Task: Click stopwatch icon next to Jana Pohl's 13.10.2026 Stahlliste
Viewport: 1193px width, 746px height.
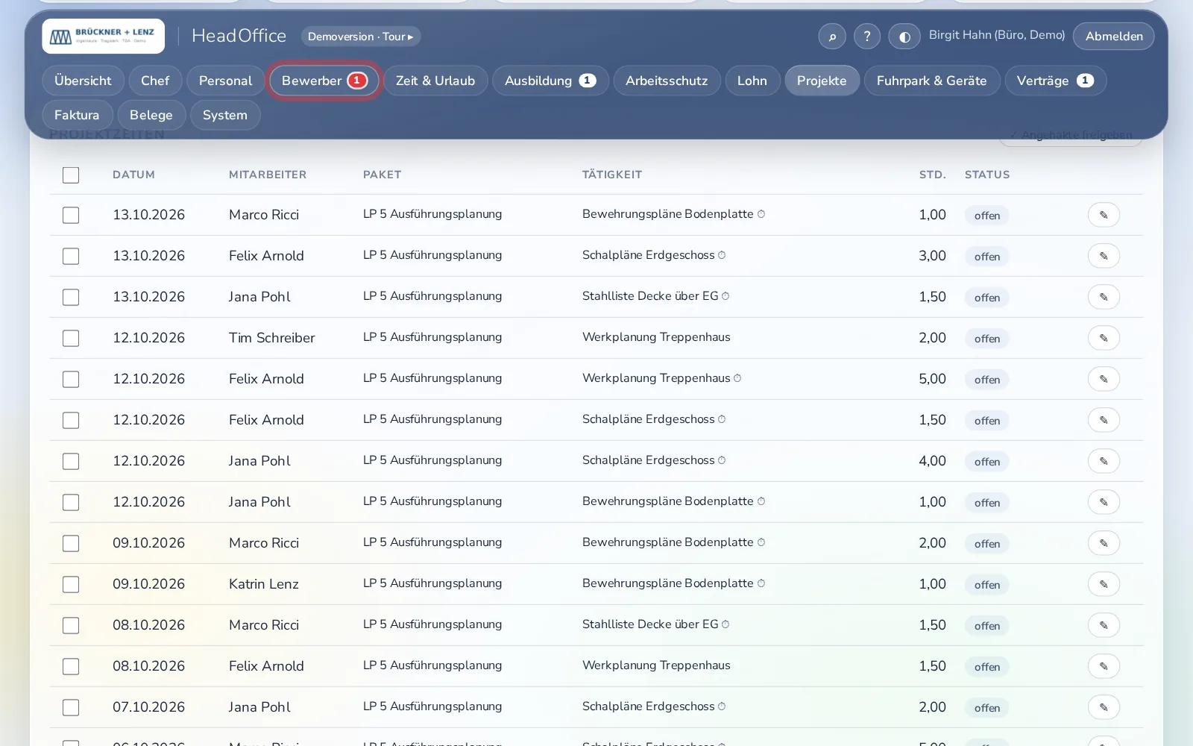Action: pyautogui.click(x=725, y=296)
